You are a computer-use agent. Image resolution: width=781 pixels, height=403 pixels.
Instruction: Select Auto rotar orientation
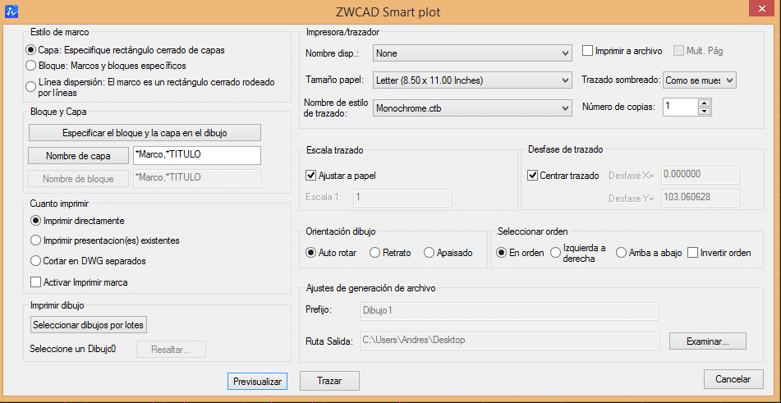pos(310,253)
